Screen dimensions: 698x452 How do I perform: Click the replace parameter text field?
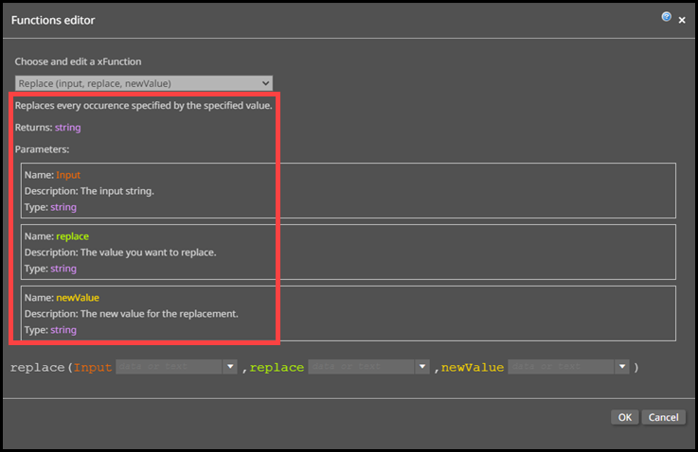click(360, 367)
